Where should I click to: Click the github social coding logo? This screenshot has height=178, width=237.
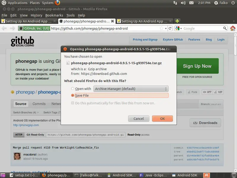[23, 41]
